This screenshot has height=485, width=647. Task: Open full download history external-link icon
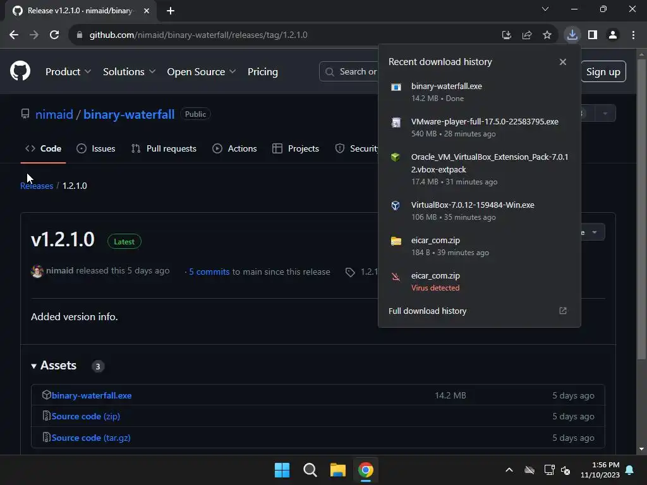(x=562, y=311)
